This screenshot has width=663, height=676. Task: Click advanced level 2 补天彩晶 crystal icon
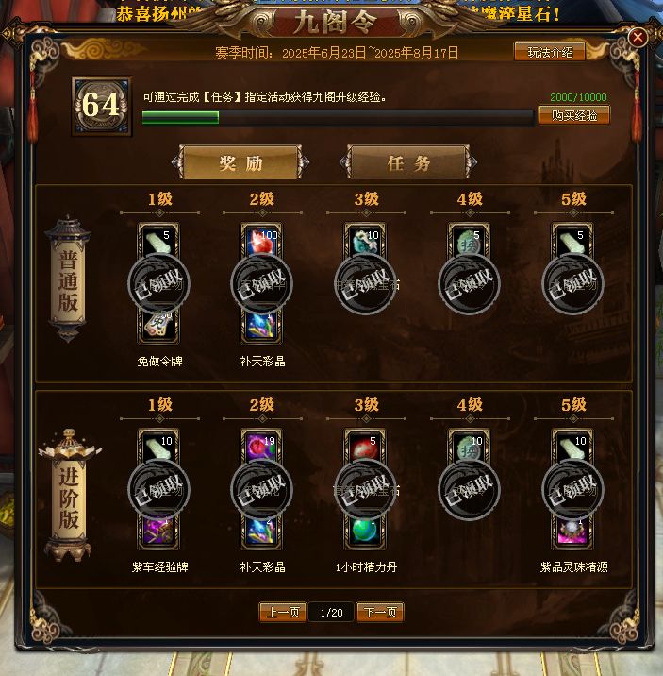point(262,532)
